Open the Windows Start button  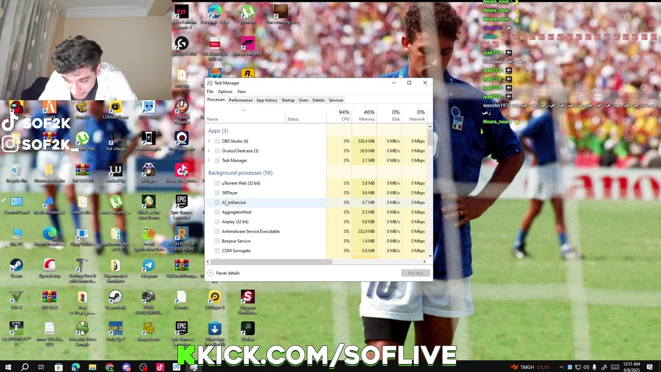click(x=8, y=367)
